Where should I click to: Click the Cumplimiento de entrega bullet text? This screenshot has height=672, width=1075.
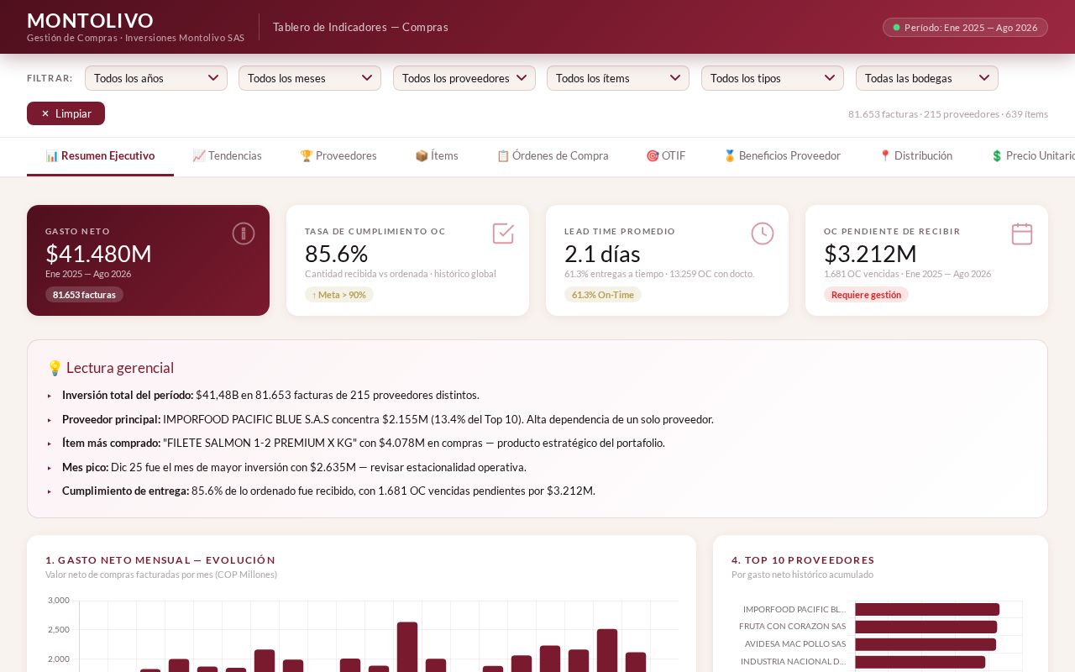click(328, 491)
